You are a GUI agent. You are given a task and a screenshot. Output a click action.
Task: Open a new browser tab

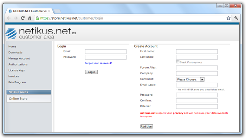(x=57, y=11)
